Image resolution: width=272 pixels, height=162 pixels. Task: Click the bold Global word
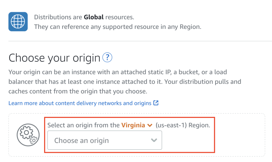[x=94, y=17]
